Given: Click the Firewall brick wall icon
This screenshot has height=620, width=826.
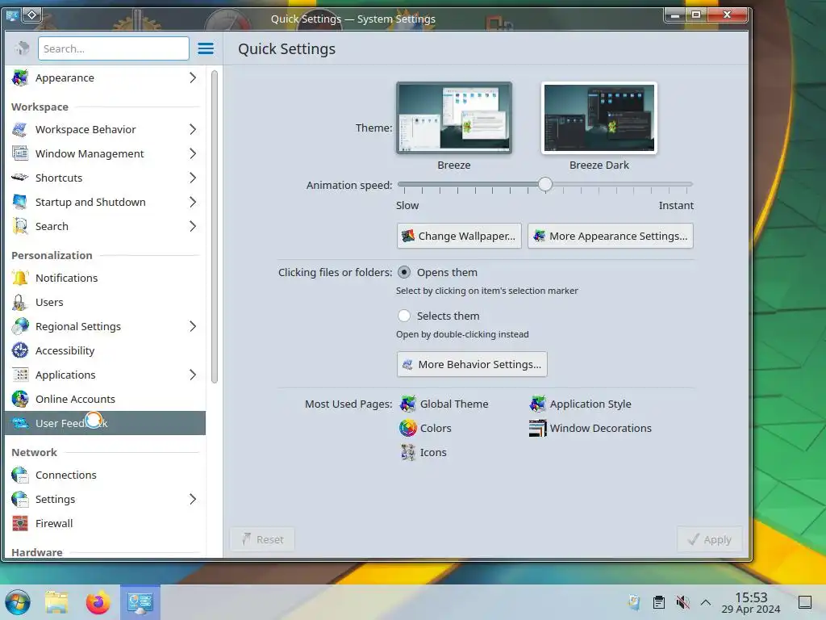Looking at the screenshot, I should click(x=20, y=523).
